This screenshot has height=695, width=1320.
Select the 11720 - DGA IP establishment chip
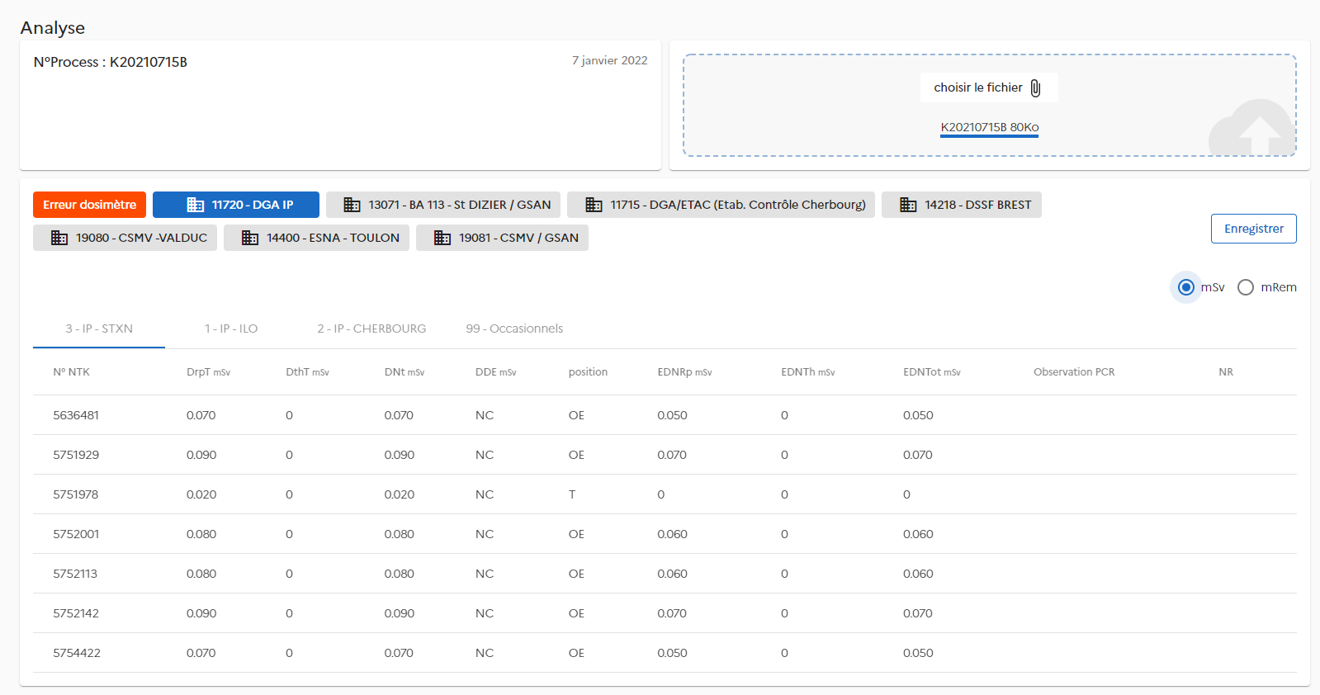point(236,205)
